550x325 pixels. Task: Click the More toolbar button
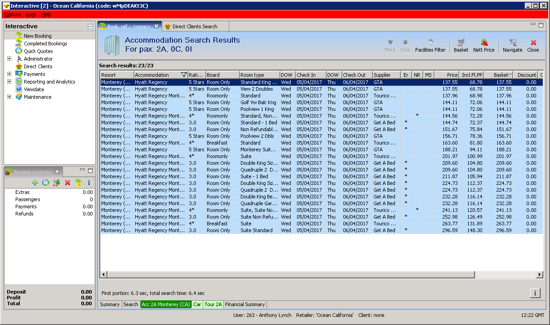pos(390,46)
